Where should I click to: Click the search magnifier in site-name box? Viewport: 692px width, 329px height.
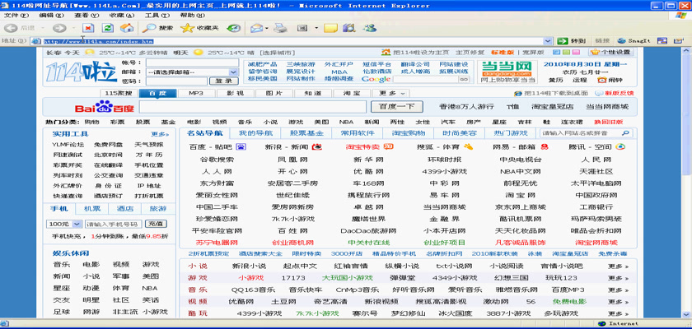coord(625,133)
